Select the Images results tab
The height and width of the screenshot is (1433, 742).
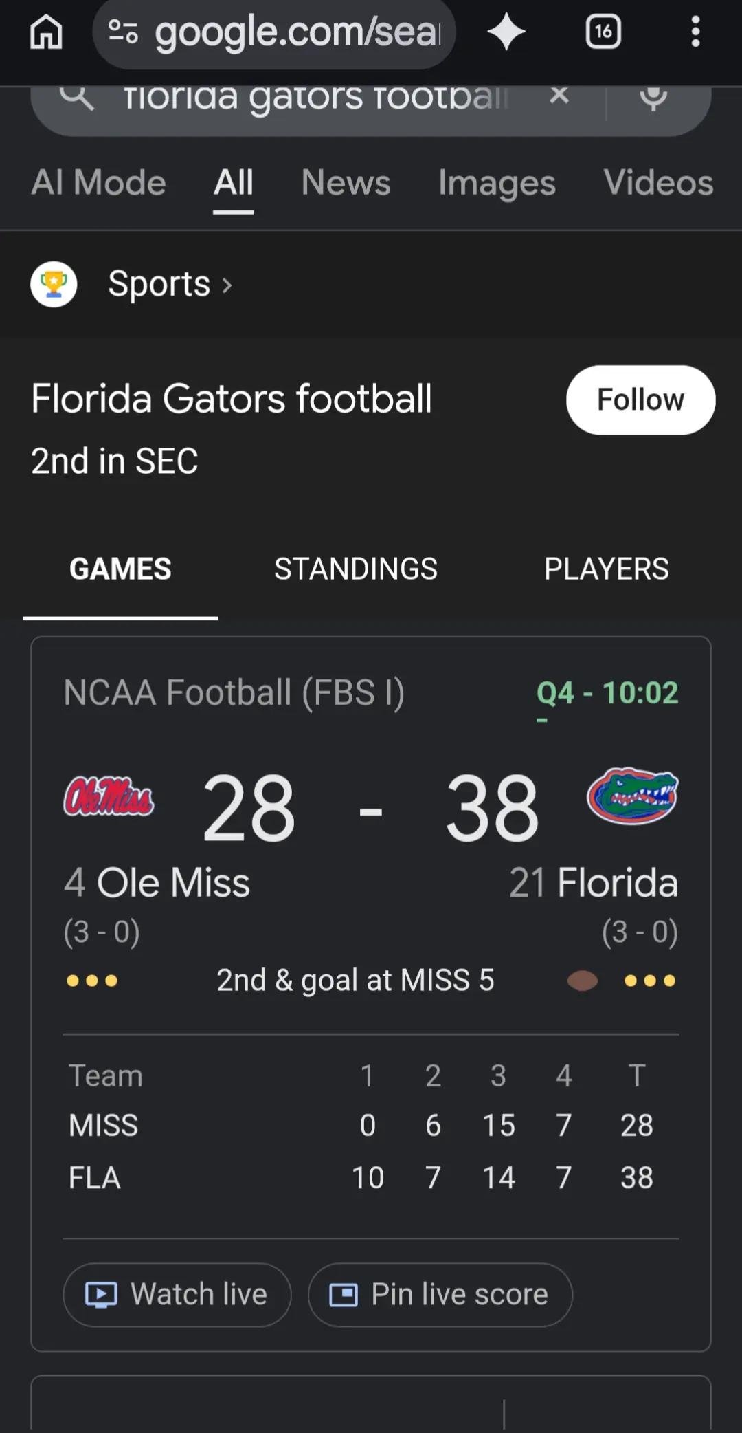coord(497,184)
